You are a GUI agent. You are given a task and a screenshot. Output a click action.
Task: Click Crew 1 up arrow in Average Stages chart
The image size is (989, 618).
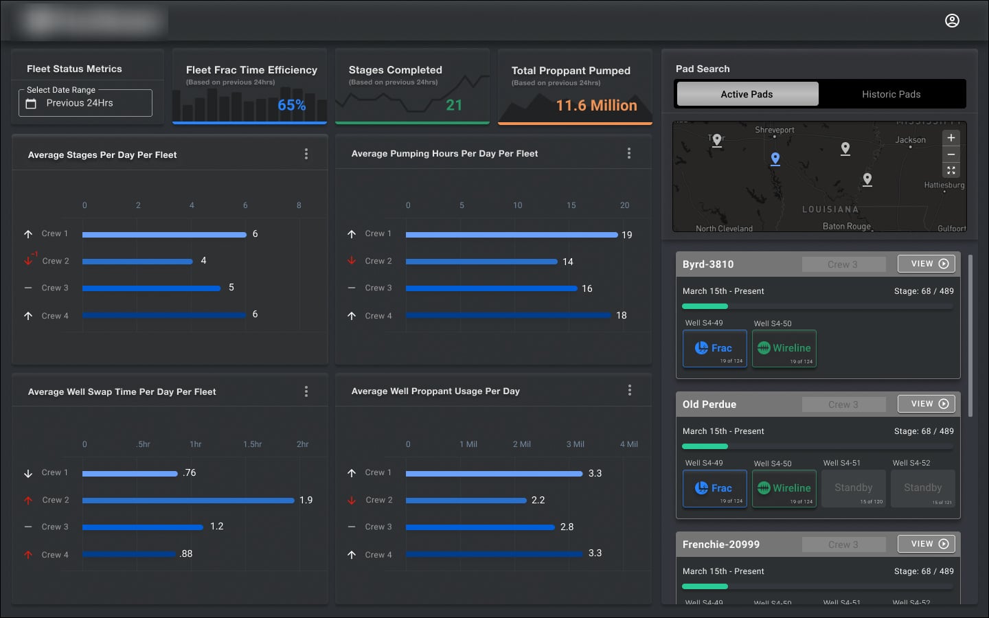[x=28, y=234]
